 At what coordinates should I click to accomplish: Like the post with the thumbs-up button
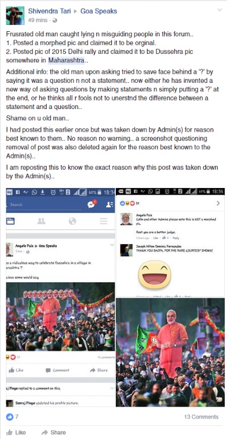(16, 432)
